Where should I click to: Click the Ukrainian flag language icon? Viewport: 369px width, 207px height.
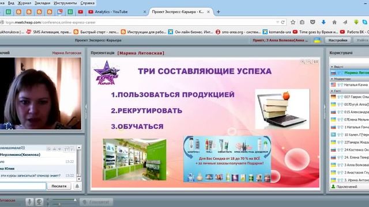click(317, 40)
